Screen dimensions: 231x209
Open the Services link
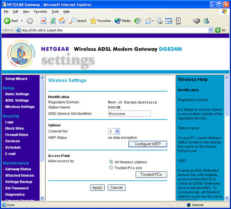(12, 141)
